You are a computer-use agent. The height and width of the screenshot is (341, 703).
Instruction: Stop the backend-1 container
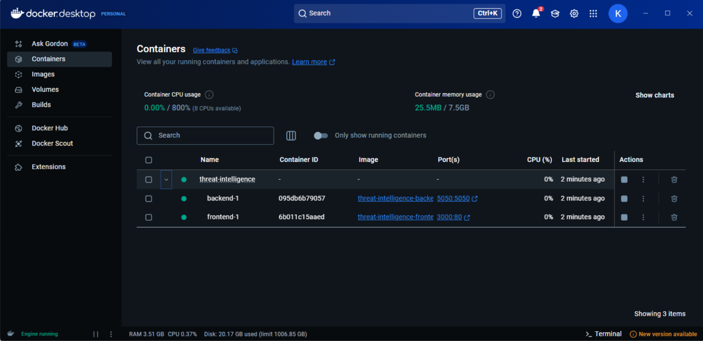[624, 198]
